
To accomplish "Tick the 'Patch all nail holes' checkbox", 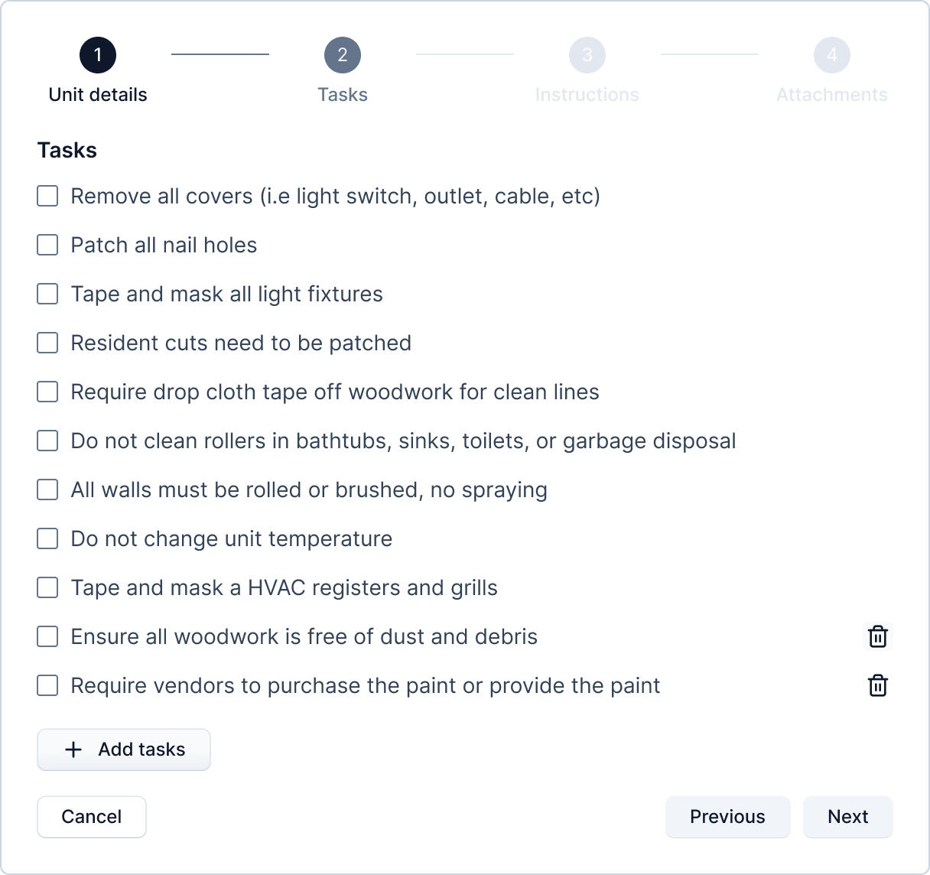I will point(47,245).
